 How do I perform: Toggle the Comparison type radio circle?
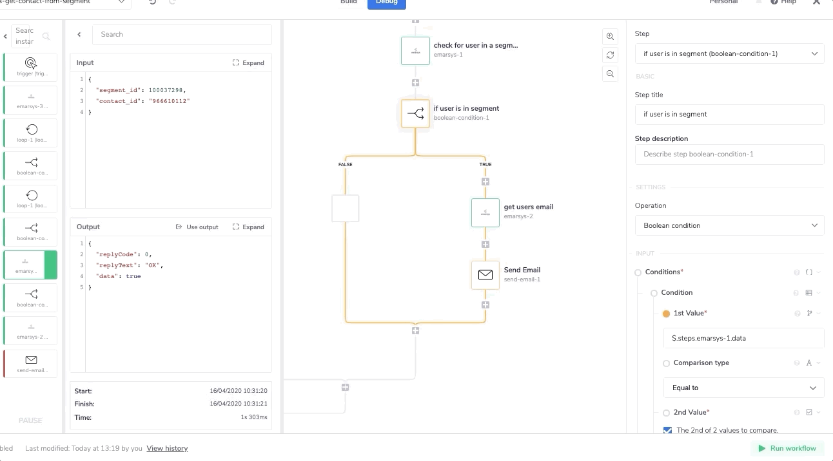[x=667, y=363]
